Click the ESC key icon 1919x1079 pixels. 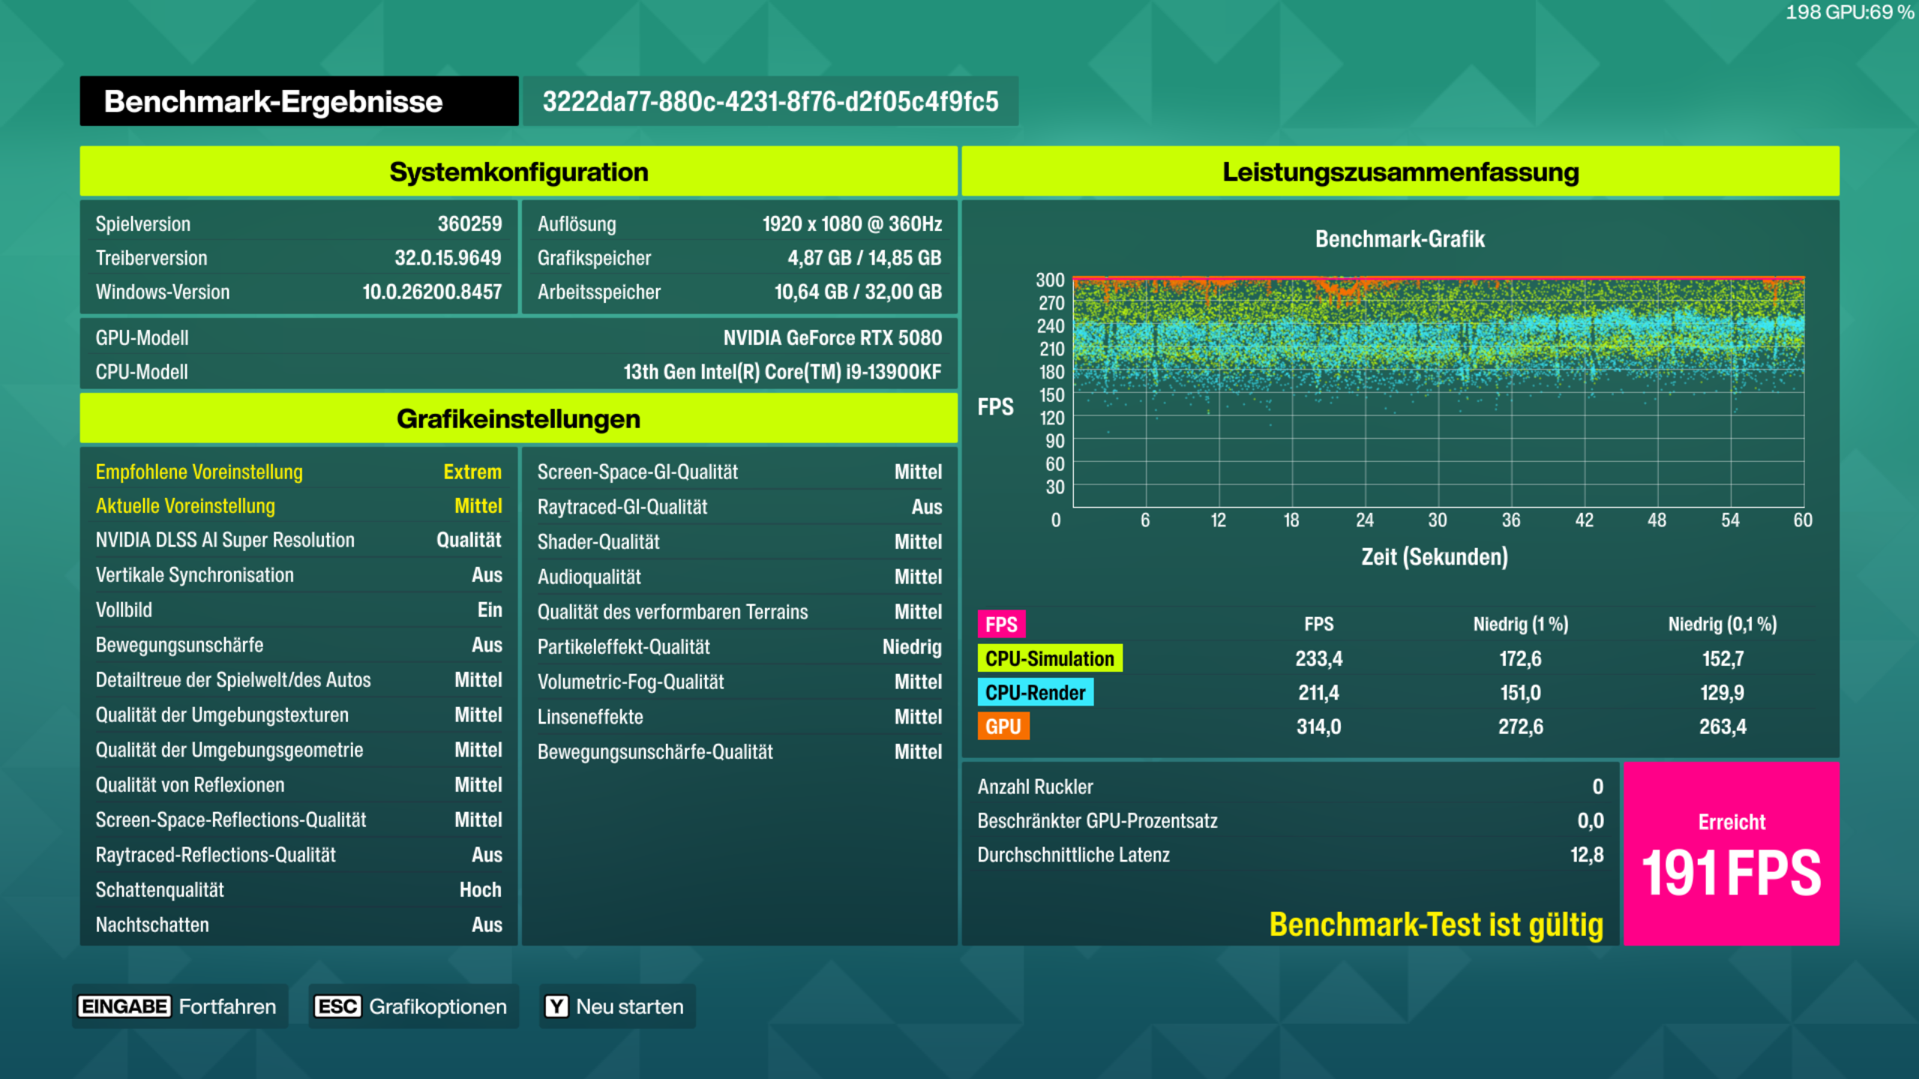[337, 1006]
